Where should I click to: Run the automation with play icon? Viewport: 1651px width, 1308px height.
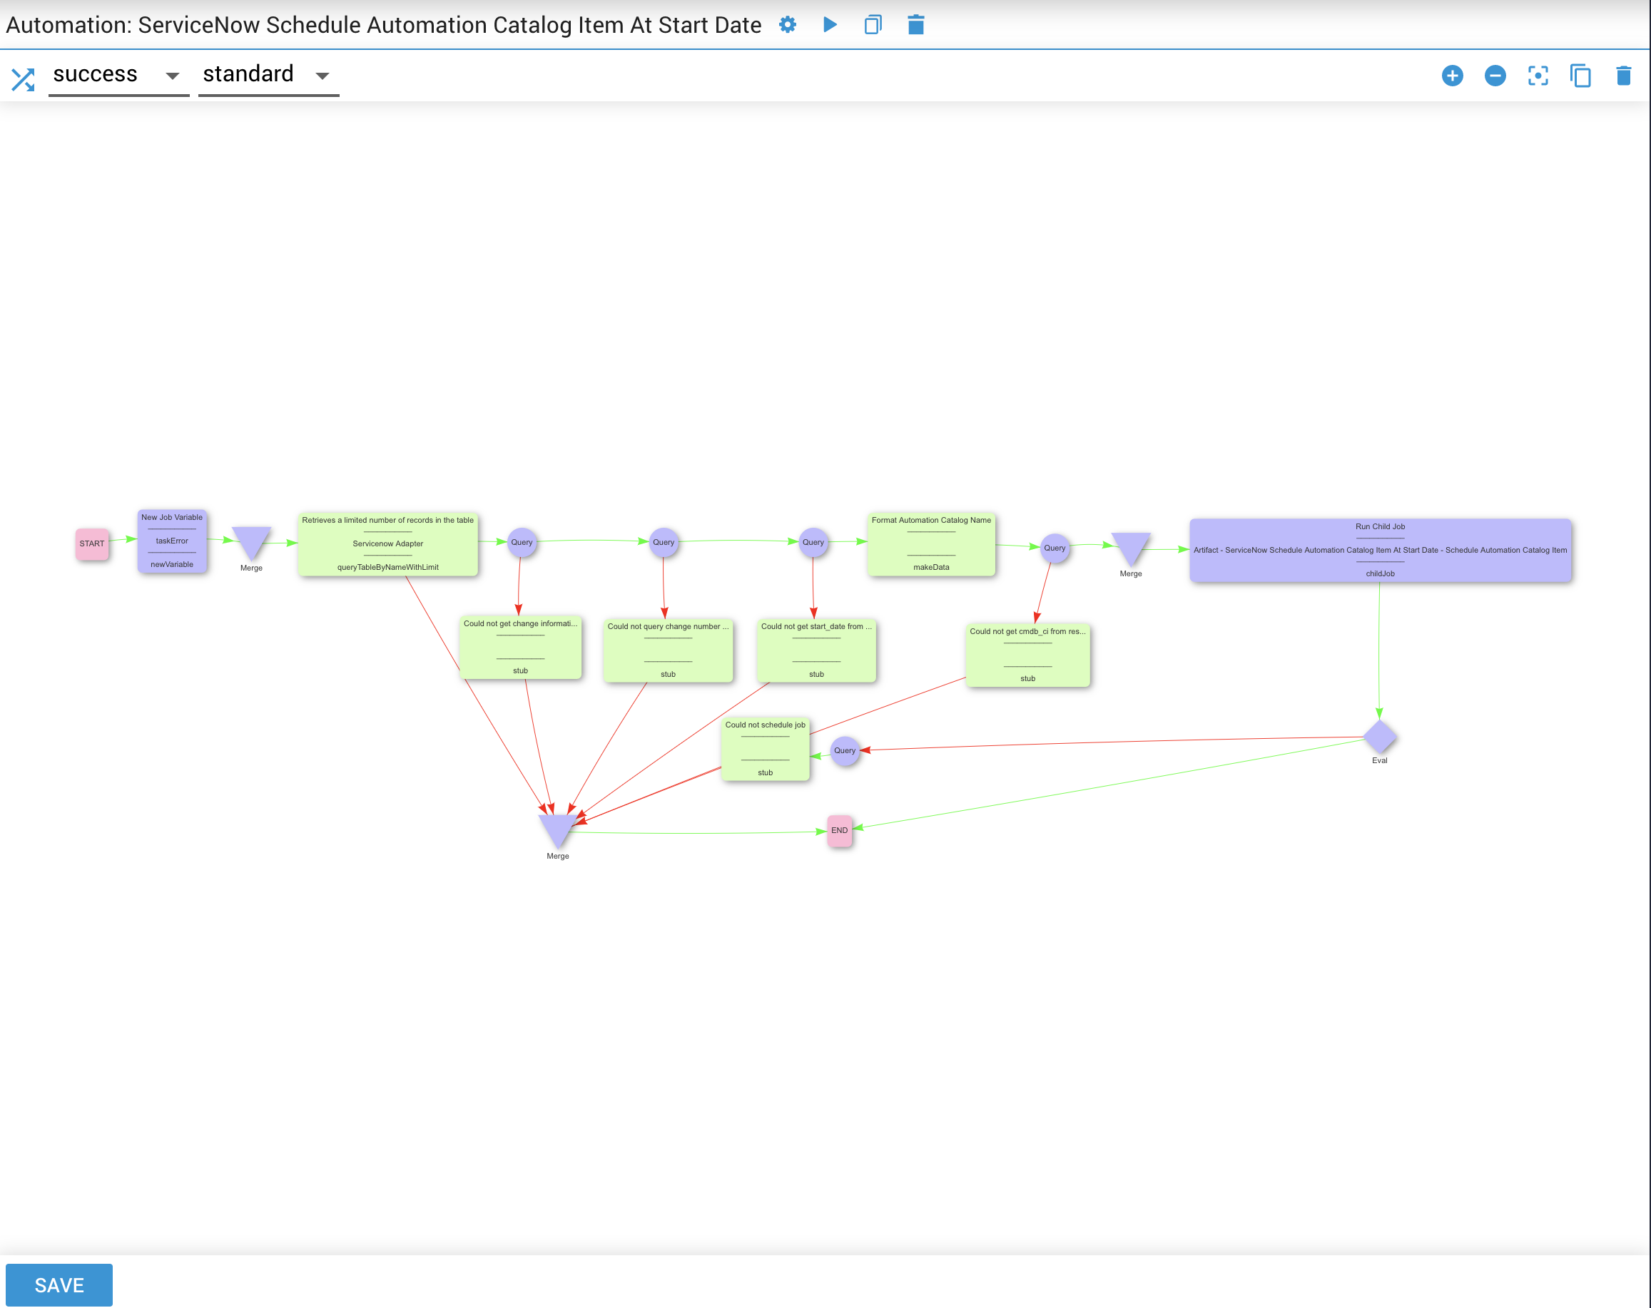[830, 25]
